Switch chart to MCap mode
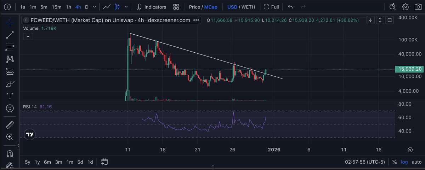 tap(211, 7)
